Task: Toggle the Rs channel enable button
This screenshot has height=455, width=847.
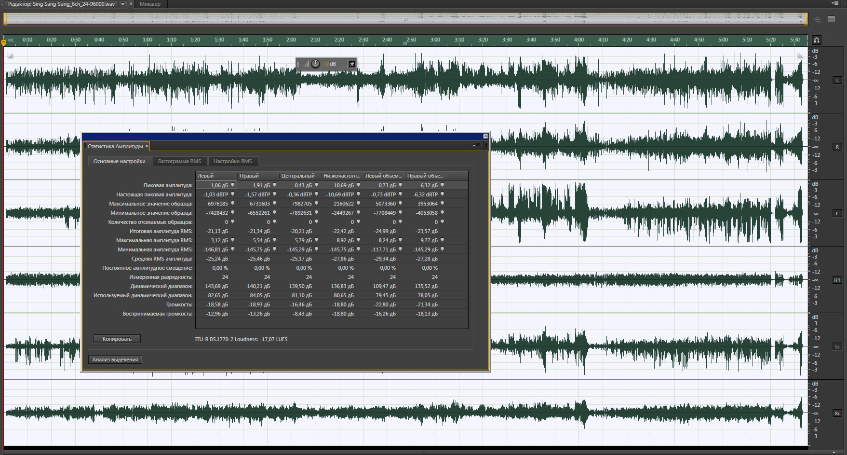Action: point(837,413)
